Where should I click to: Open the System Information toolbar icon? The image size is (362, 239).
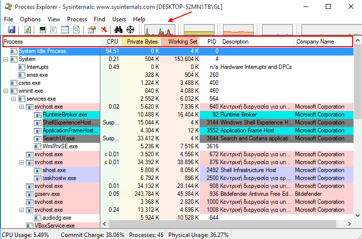(43, 29)
